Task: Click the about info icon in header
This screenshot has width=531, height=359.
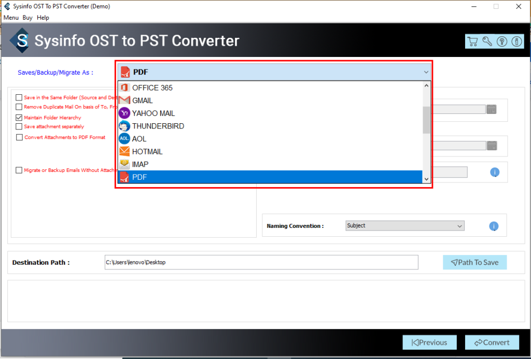Action: coord(517,41)
